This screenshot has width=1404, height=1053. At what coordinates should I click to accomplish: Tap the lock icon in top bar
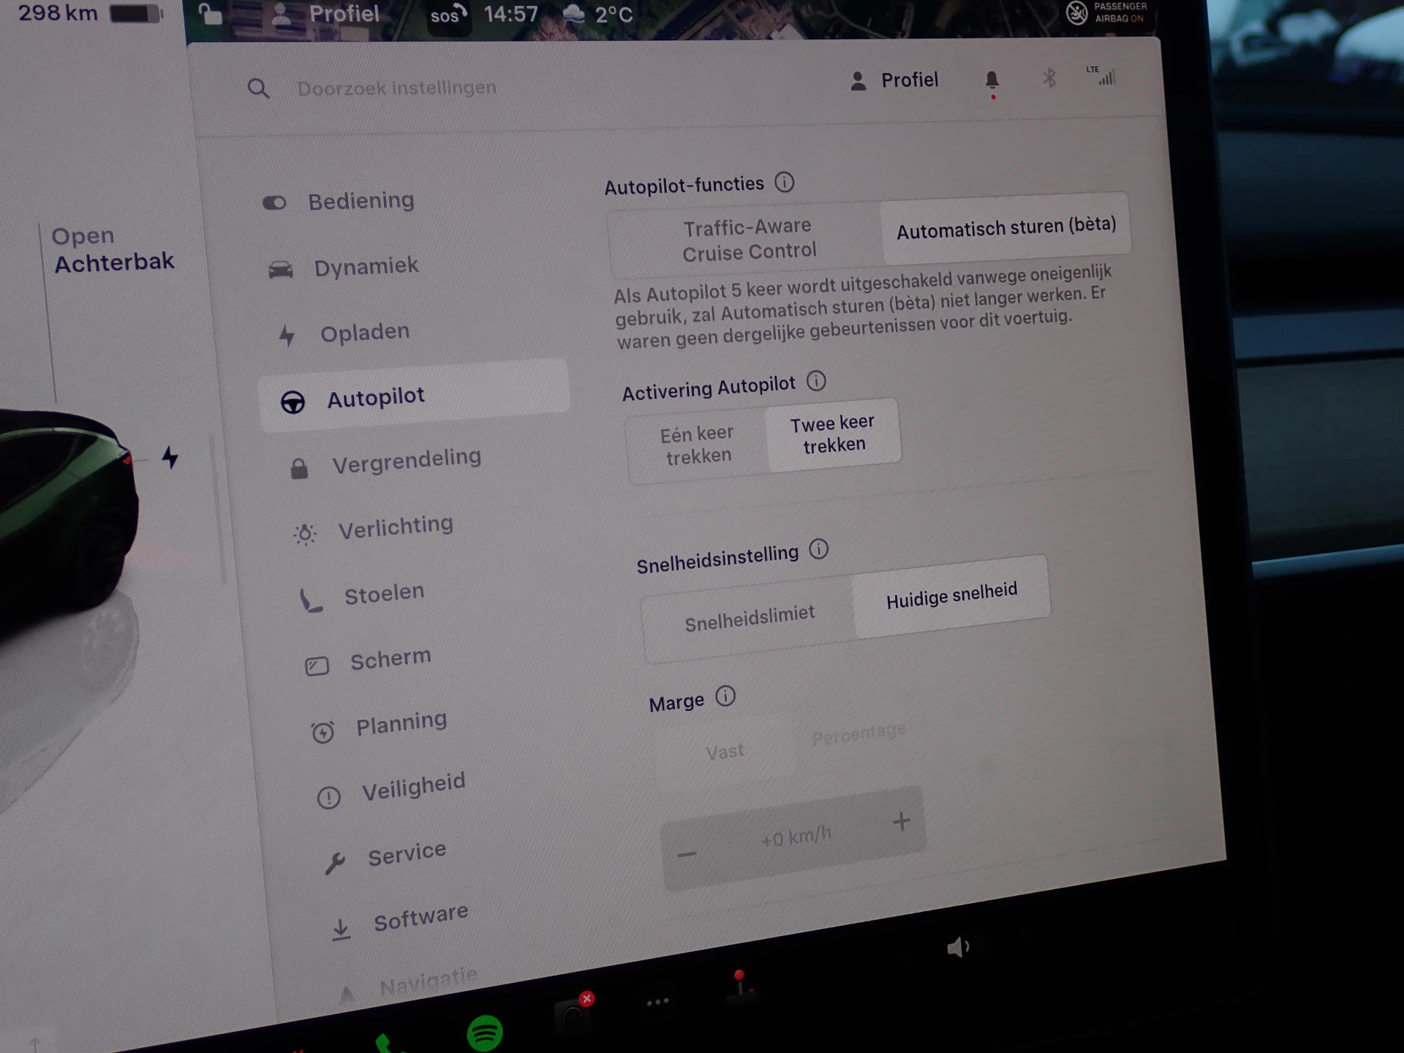pos(211,14)
